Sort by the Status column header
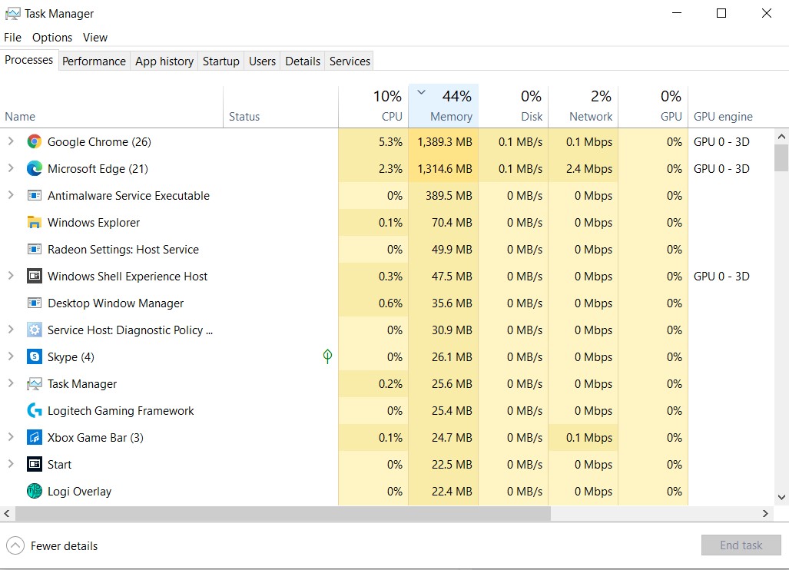Image resolution: width=789 pixels, height=570 pixels. pyautogui.click(x=280, y=106)
